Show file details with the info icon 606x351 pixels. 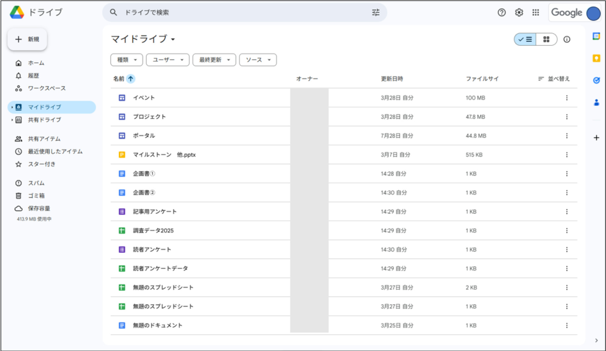coord(567,39)
